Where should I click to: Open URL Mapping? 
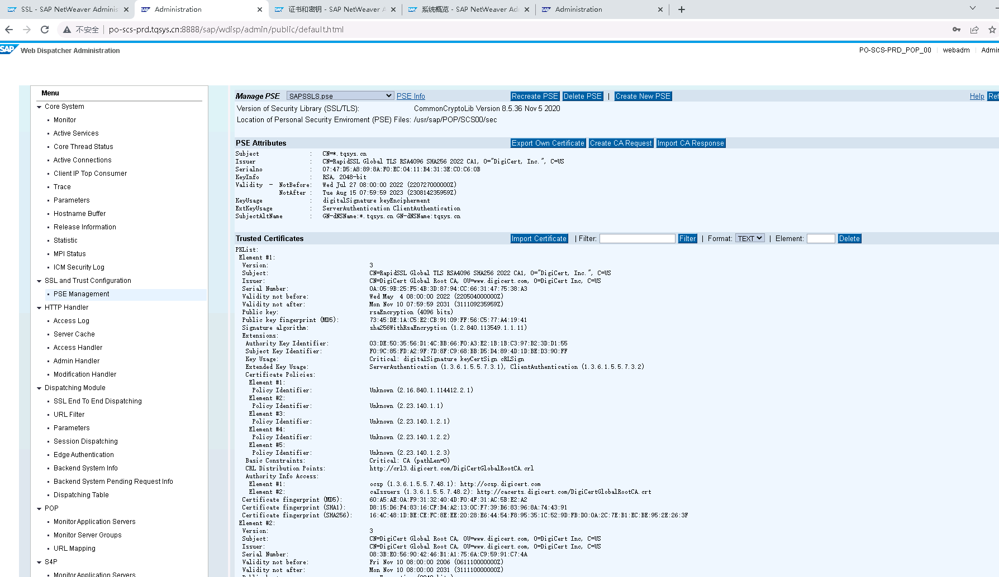[x=74, y=549]
